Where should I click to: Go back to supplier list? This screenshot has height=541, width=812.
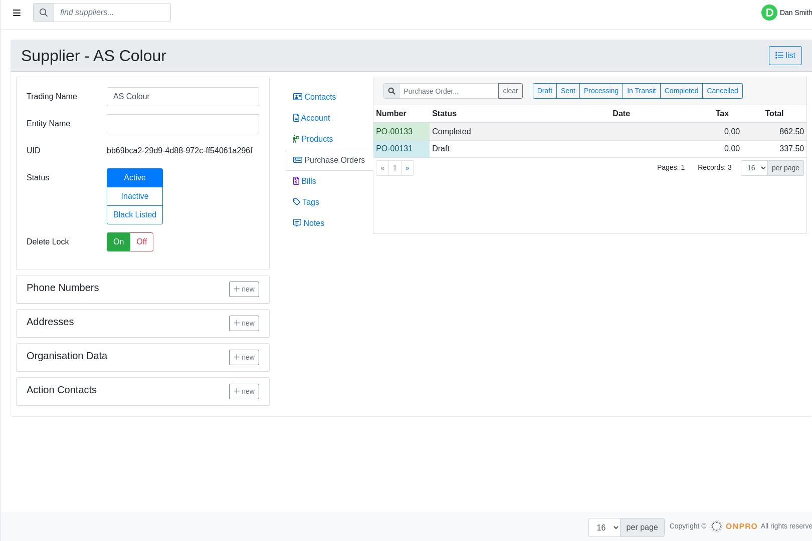click(x=785, y=56)
